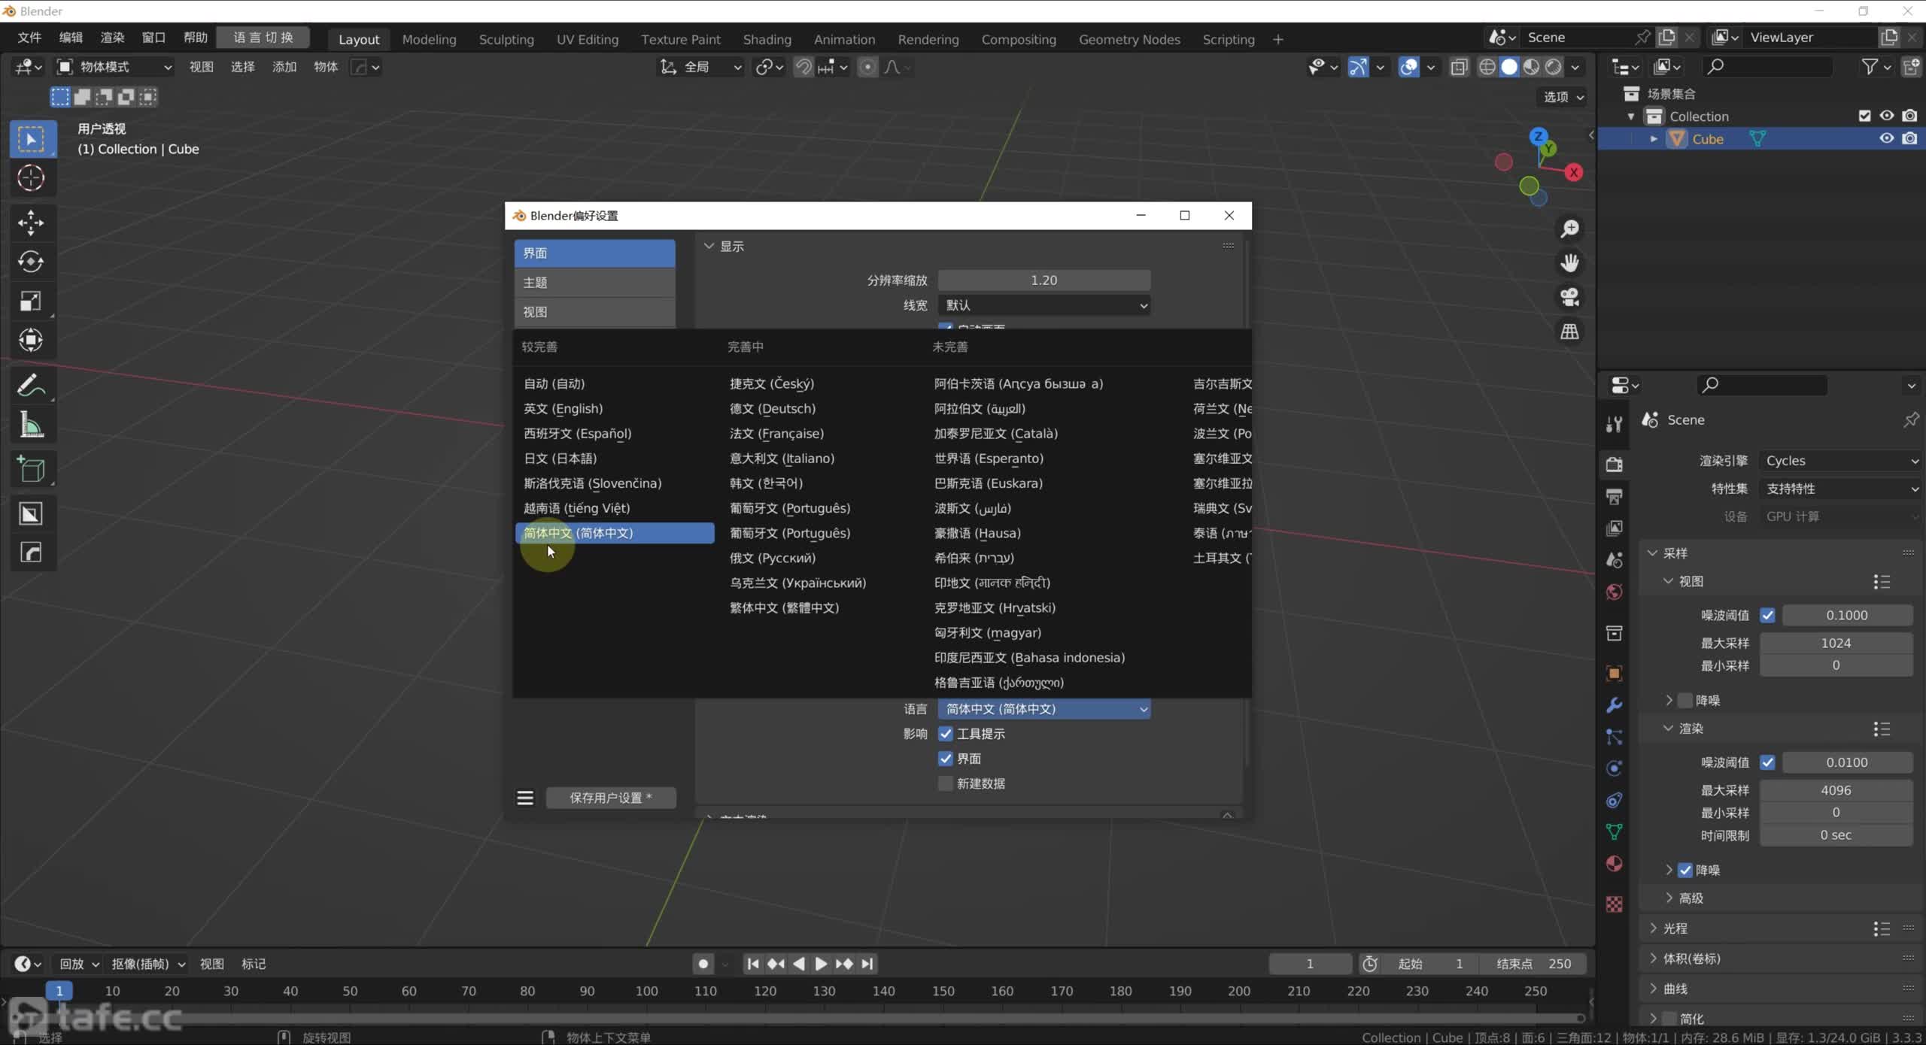1926x1045 pixels.
Task: Adjust the viewport 最大采样 1024 field
Action: click(1836, 644)
